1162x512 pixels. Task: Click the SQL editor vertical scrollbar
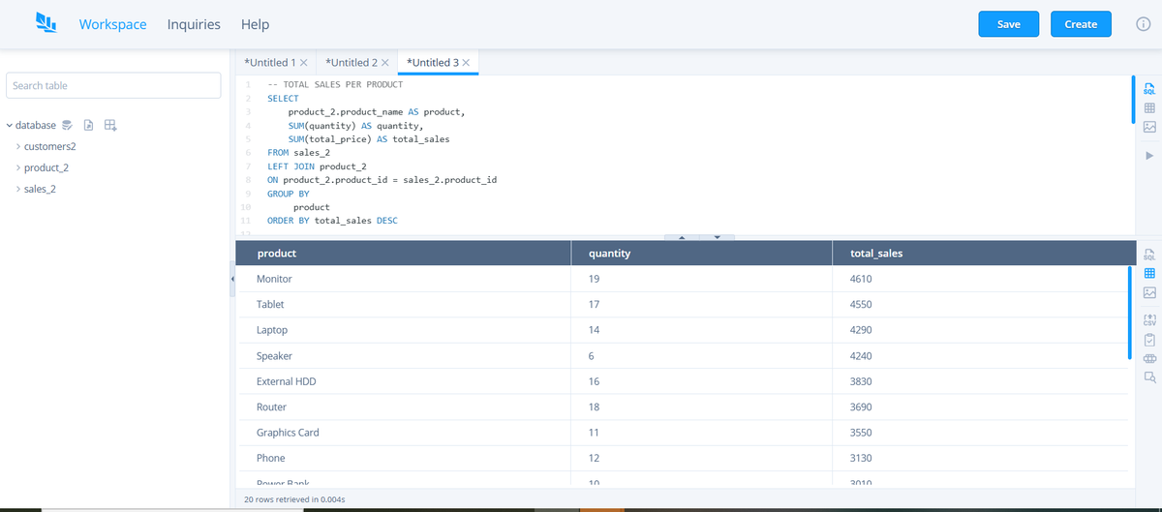coord(1134,100)
